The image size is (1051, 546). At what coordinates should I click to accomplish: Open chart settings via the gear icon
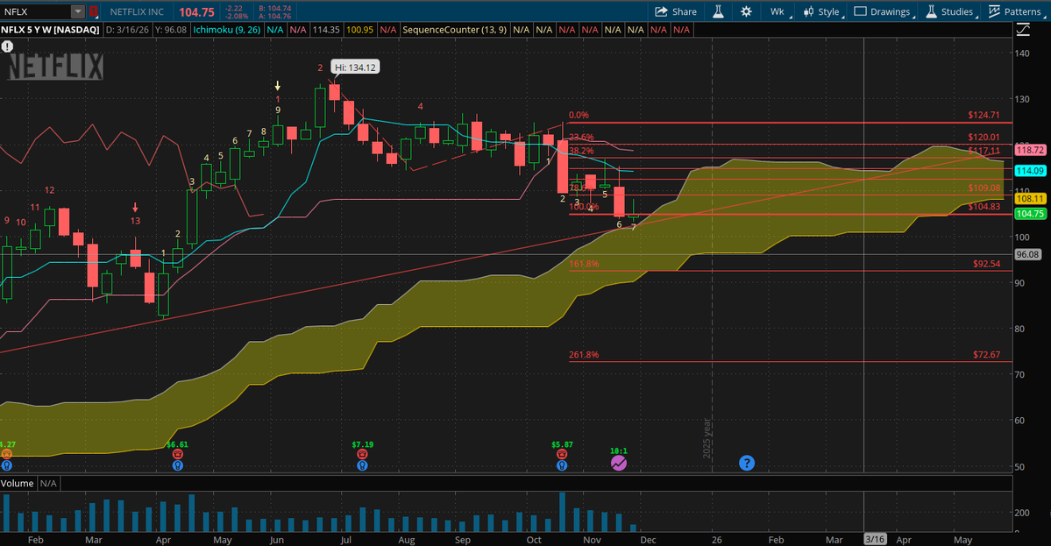pyautogui.click(x=747, y=11)
